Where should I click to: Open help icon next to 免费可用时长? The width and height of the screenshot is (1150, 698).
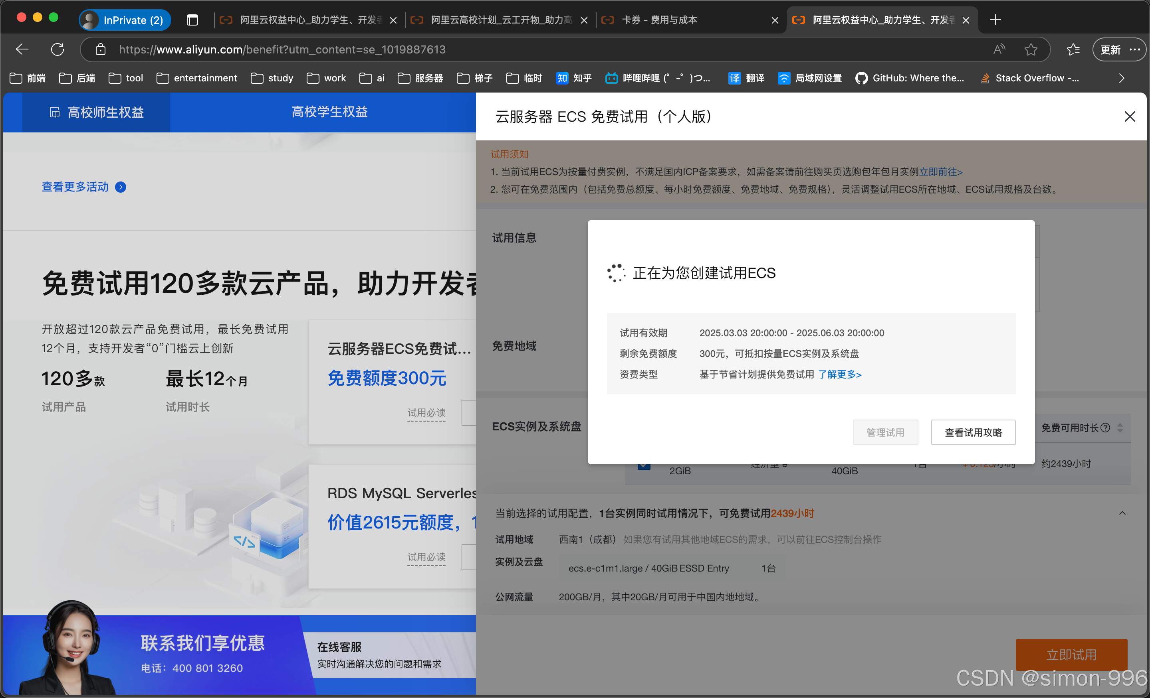coord(1105,428)
